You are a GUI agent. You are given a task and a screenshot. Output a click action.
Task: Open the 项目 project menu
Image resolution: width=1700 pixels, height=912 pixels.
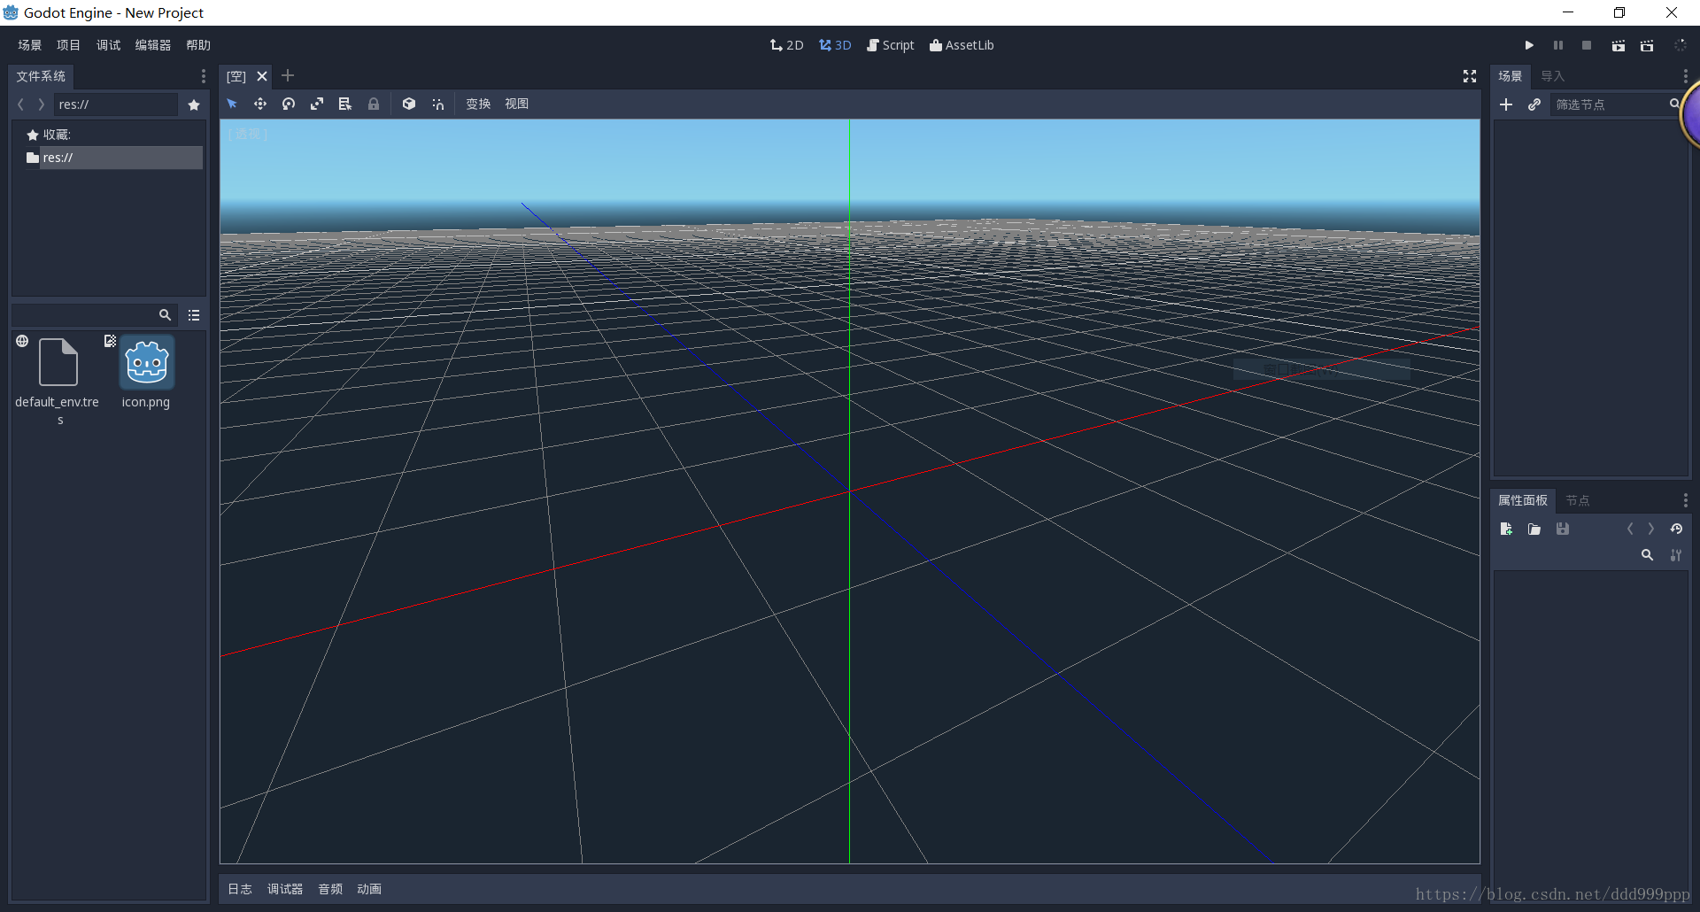(68, 45)
